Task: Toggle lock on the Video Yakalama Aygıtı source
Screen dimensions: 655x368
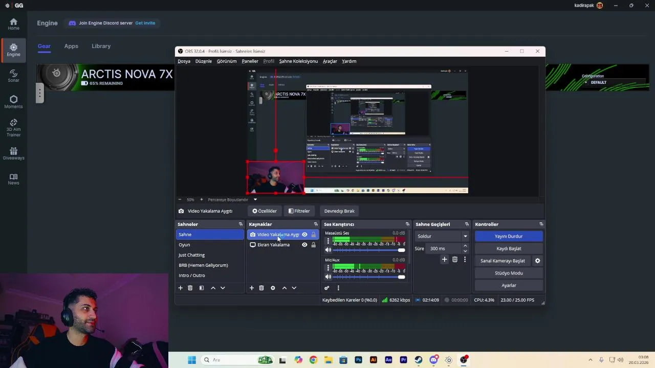Action: pos(313,235)
